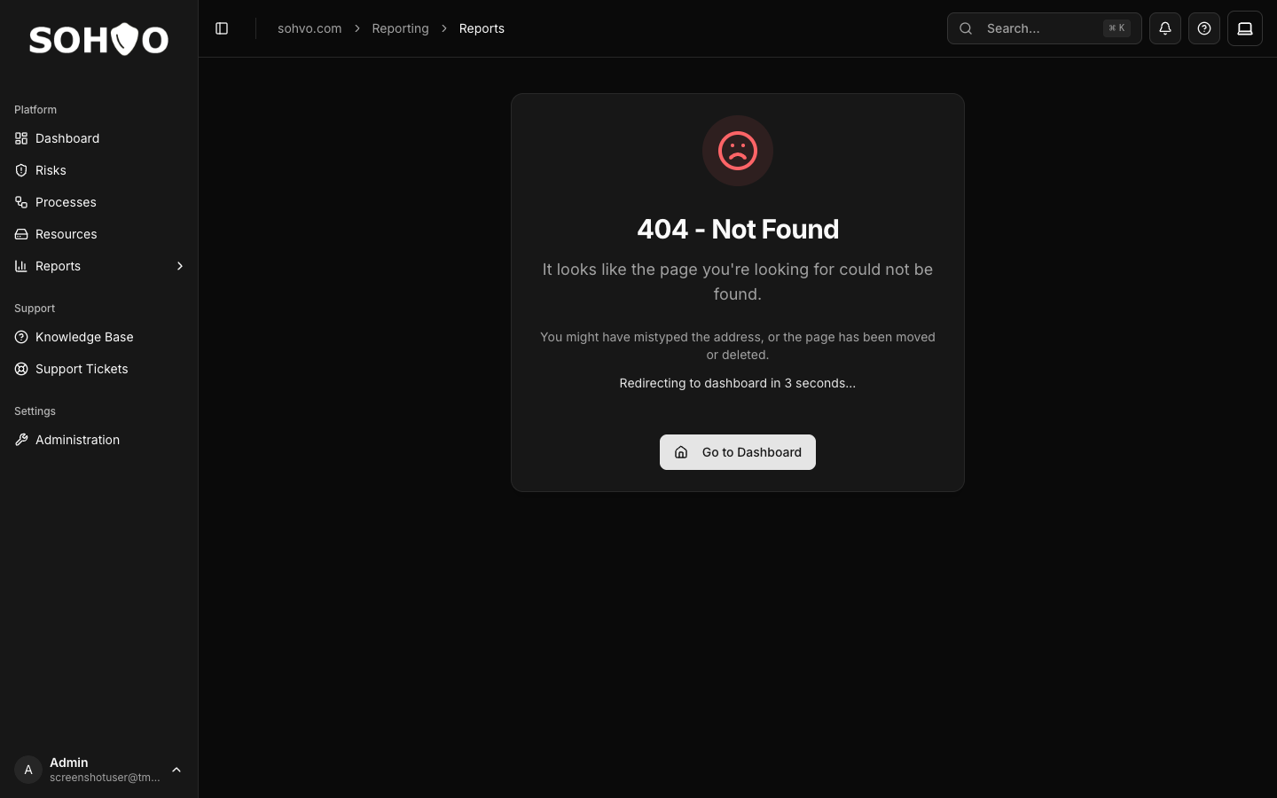Click the sohvo.com breadcrumb
1277x798 pixels.
click(x=309, y=28)
